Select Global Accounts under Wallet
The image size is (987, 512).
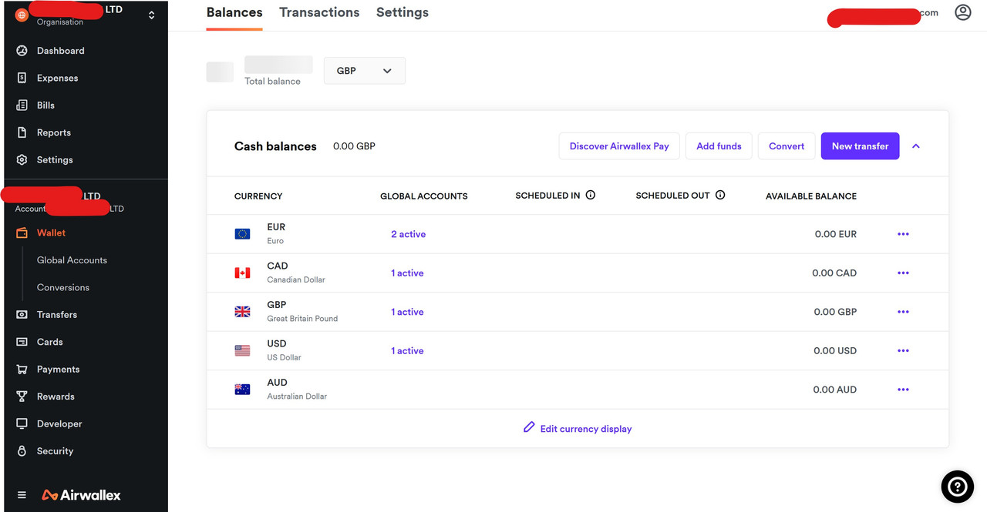click(x=72, y=260)
